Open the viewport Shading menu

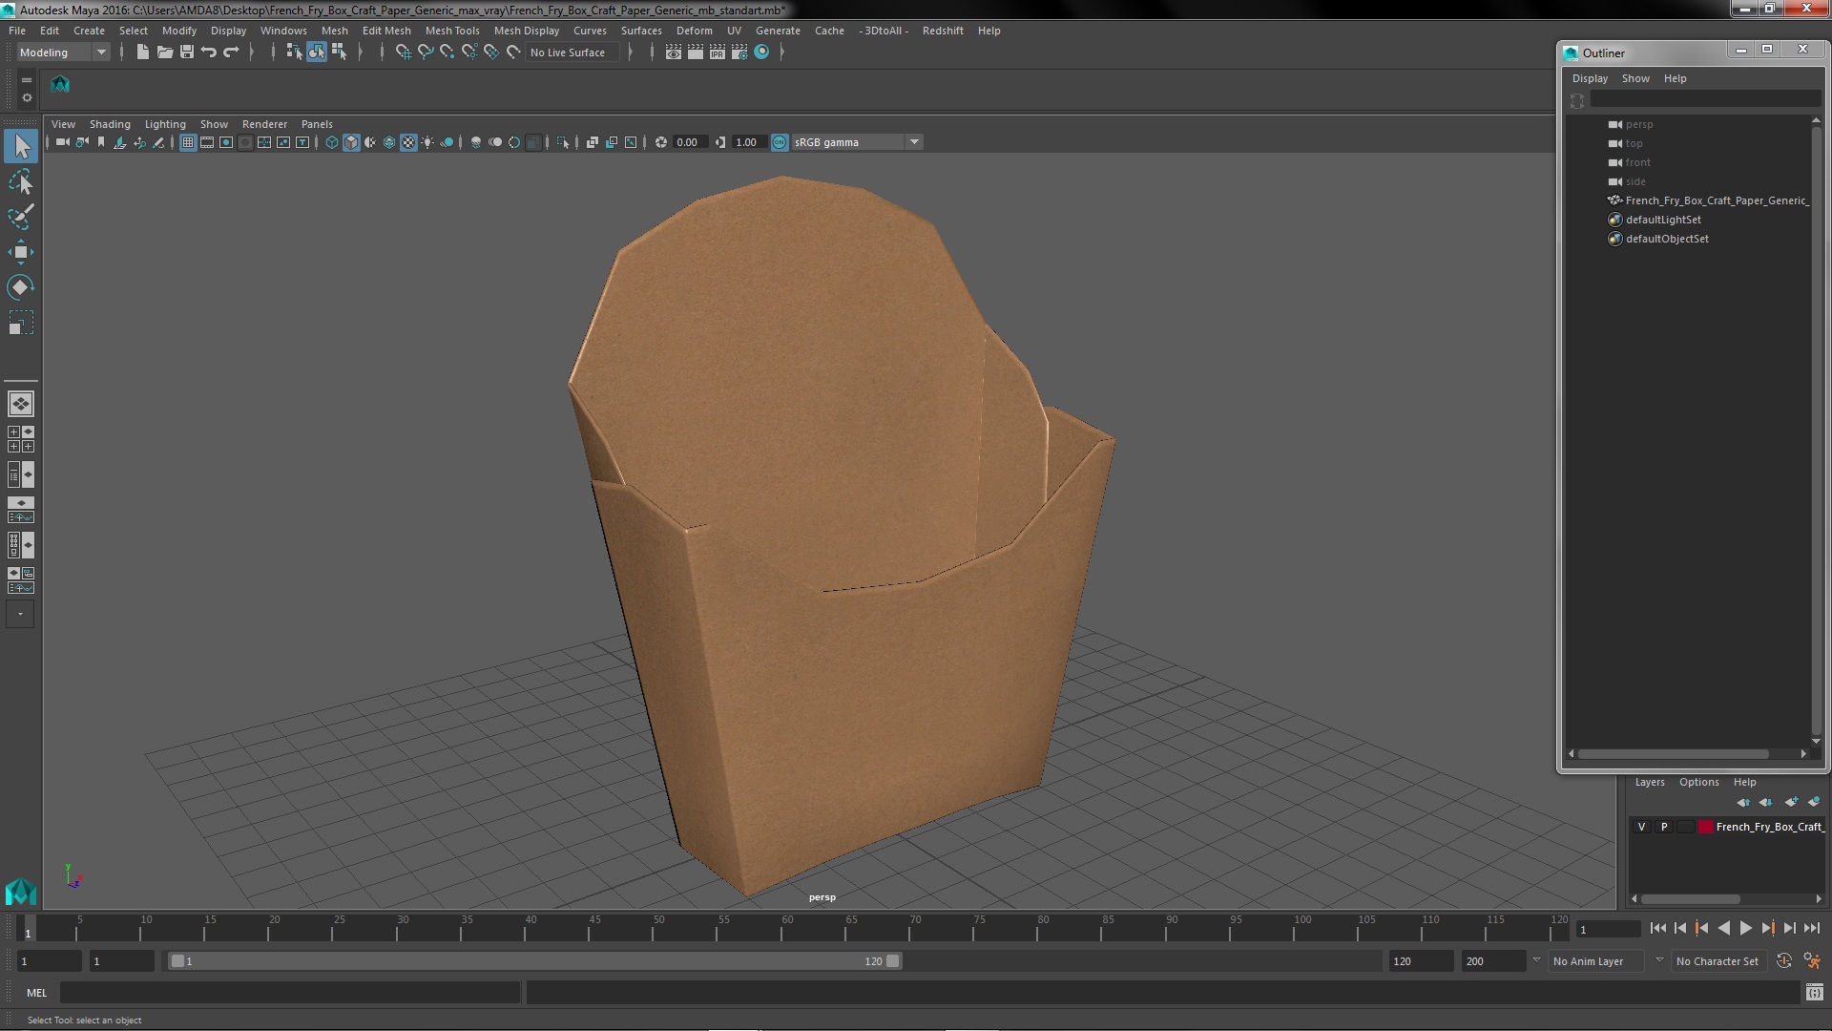pos(110,124)
